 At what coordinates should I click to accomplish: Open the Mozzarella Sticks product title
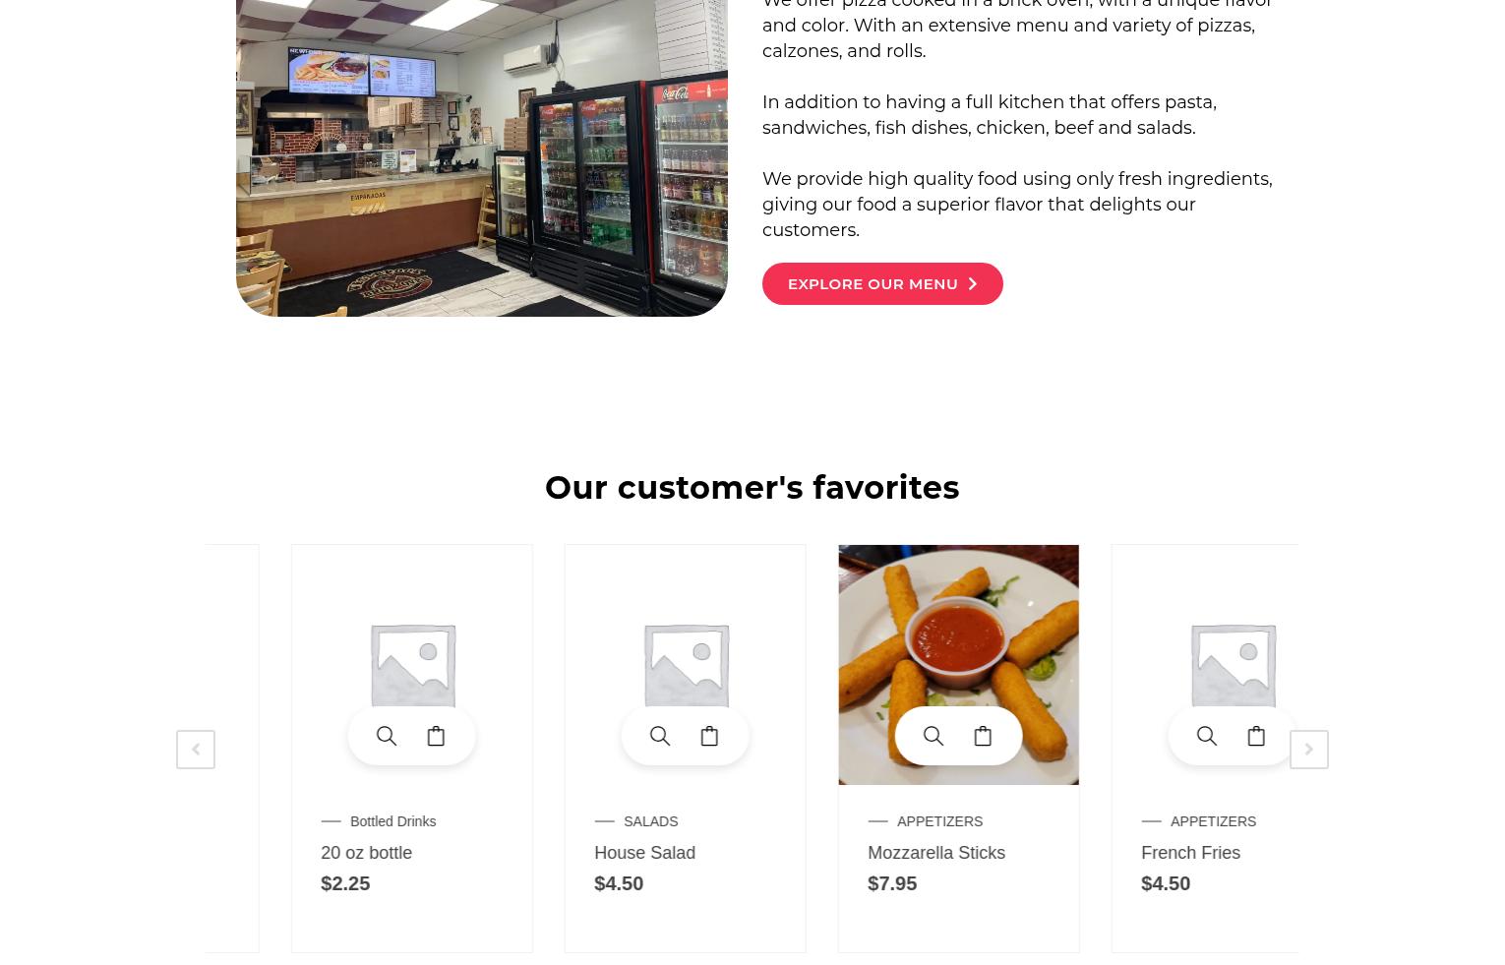point(935,853)
